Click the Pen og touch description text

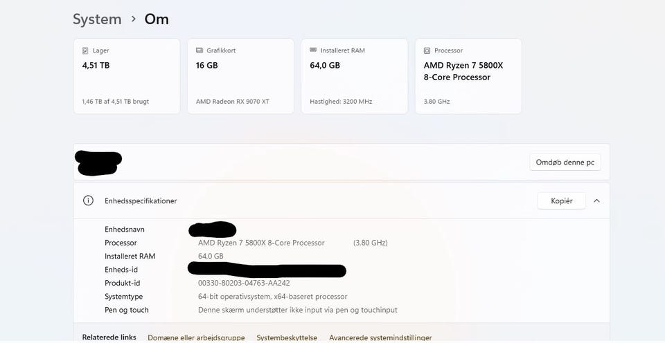pyautogui.click(x=298, y=310)
